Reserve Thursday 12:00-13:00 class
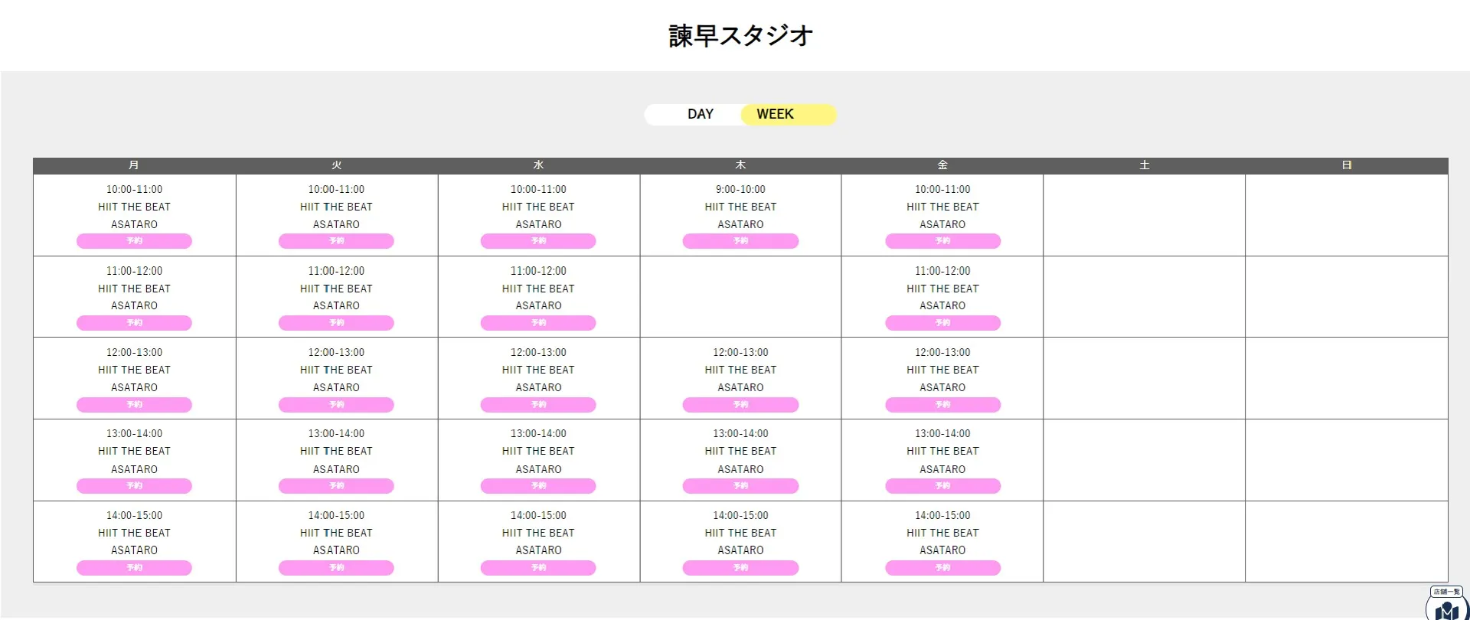The height and width of the screenshot is (620, 1470). pyautogui.click(x=740, y=404)
